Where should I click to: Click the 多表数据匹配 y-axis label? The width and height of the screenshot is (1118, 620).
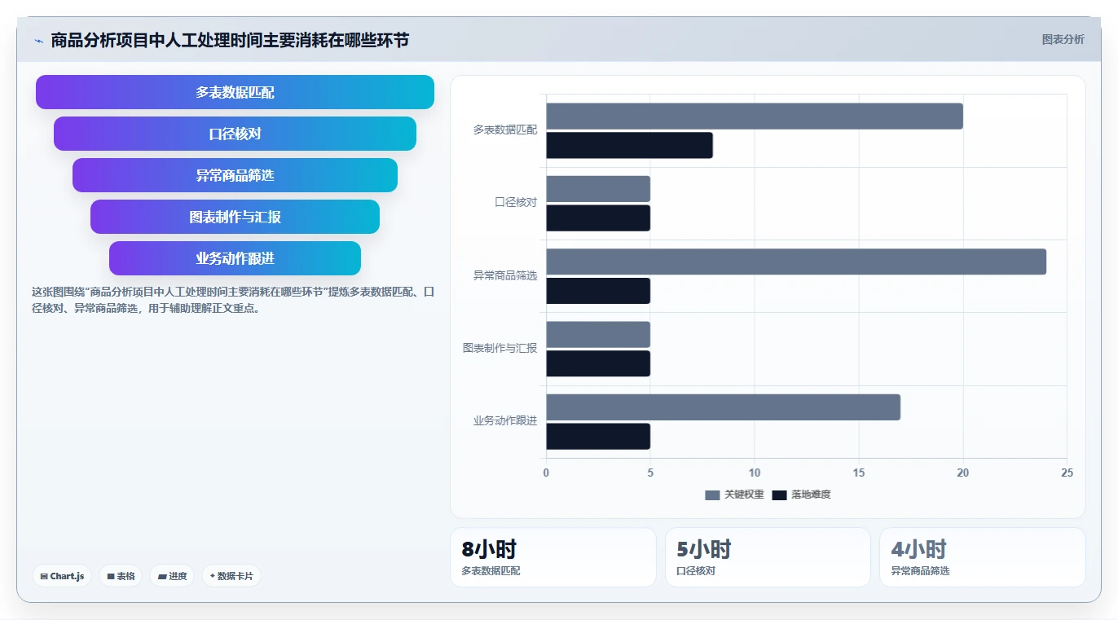[x=505, y=130]
